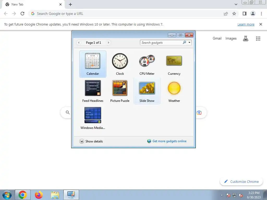Screen dimensions: 267x200
Task: Bookmark this tab with star icon
Action: [234, 14]
